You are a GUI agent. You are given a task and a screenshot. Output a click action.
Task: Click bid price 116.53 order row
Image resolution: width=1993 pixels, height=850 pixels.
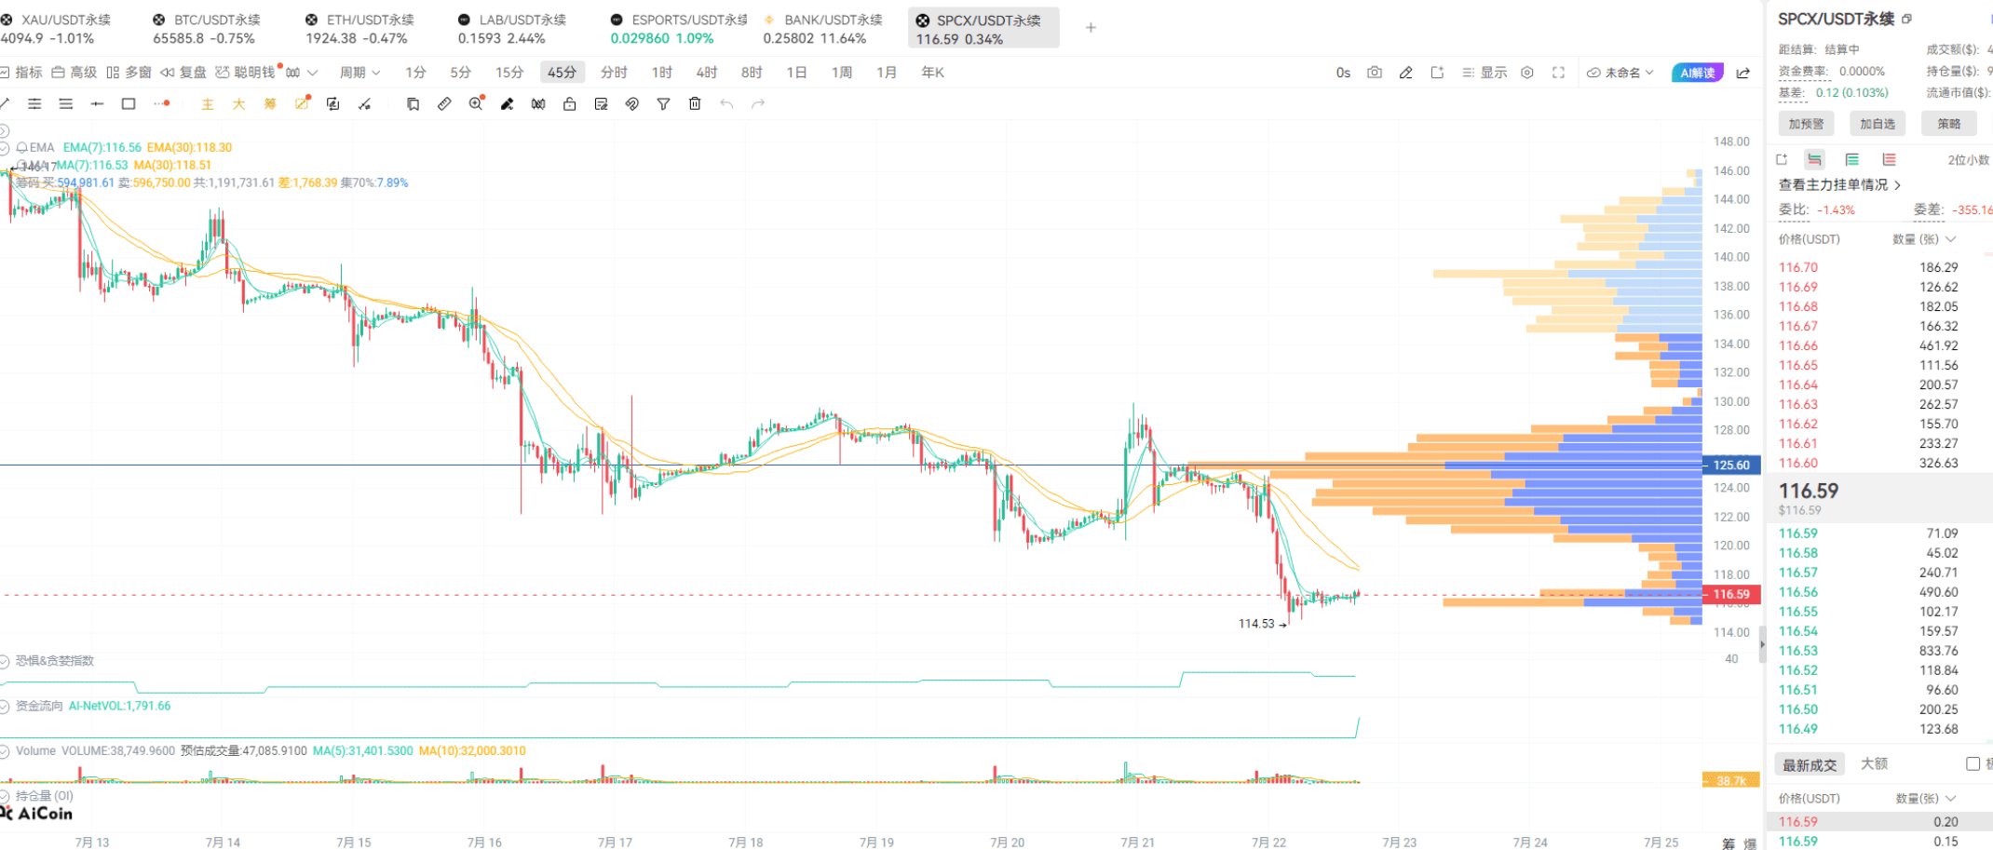(x=1881, y=651)
